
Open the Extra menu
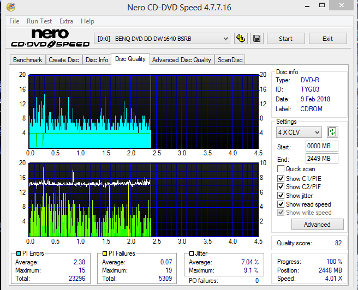coord(66,21)
